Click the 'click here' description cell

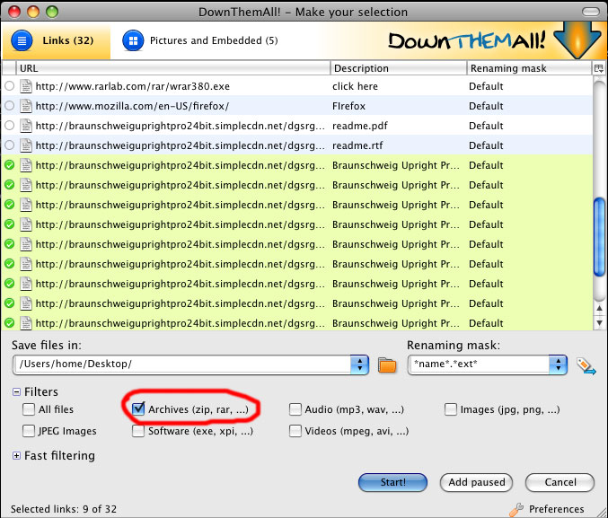tap(355, 86)
